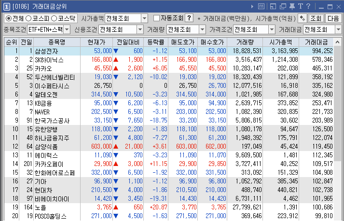Click the swap arrows icon beside 조회
Viewport: 344px width, 221px height.
point(303,18)
